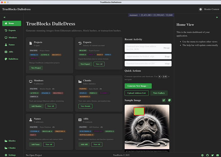Click the 'RECENT: 0' badge in Projects

pyautogui.click(x=57, y=55)
